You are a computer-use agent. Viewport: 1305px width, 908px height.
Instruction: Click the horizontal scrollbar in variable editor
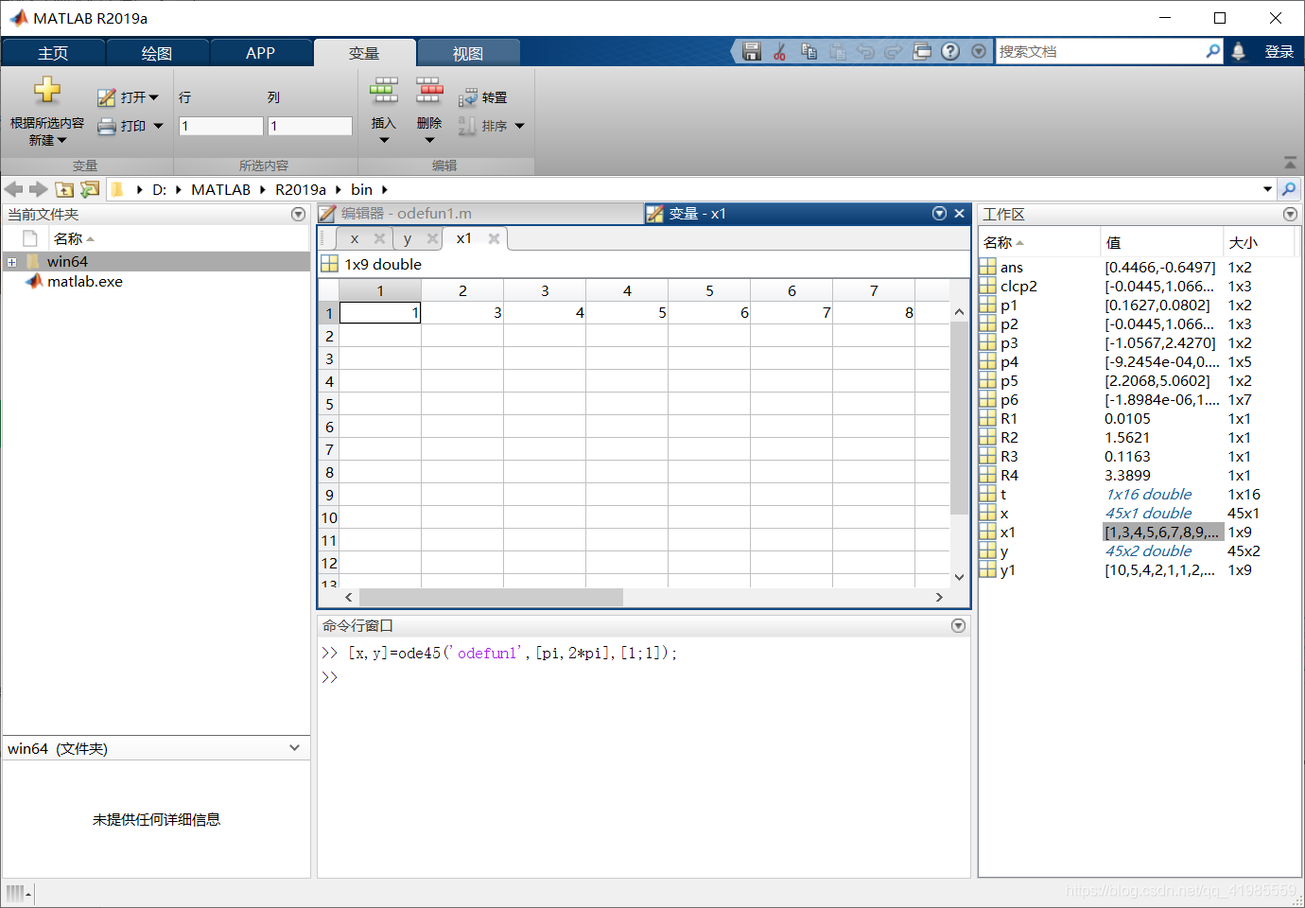pos(491,597)
